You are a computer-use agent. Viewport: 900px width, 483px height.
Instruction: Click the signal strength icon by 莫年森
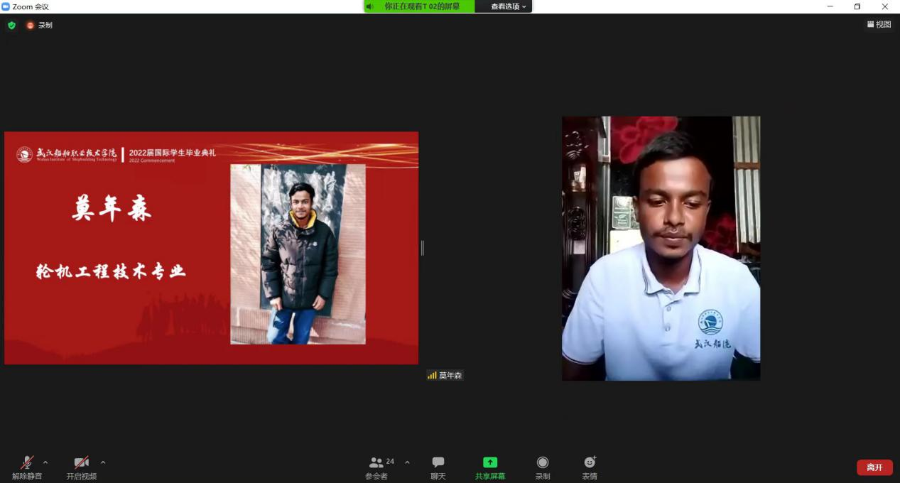coord(432,375)
